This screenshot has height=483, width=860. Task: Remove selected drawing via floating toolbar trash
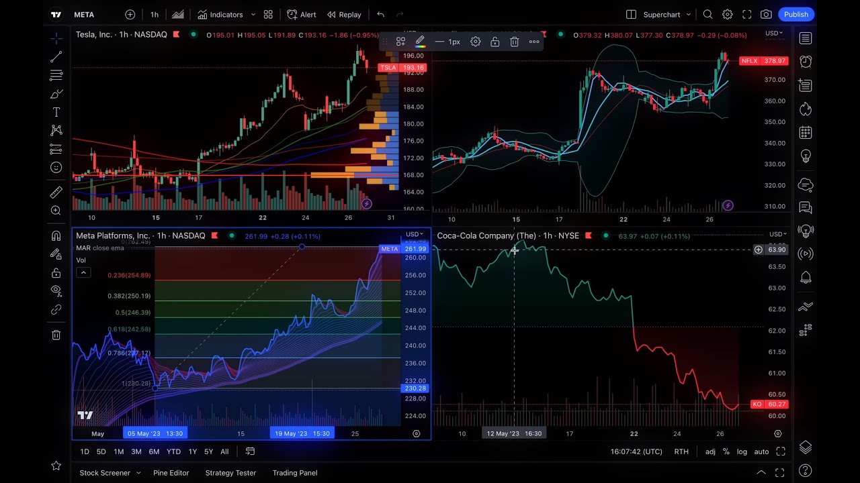(514, 42)
